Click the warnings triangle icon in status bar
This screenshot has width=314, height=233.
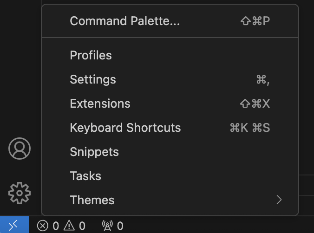(69, 226)
